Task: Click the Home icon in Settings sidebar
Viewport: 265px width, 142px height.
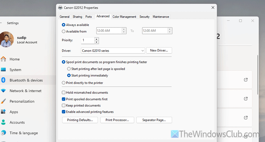Action: point(3,59)
